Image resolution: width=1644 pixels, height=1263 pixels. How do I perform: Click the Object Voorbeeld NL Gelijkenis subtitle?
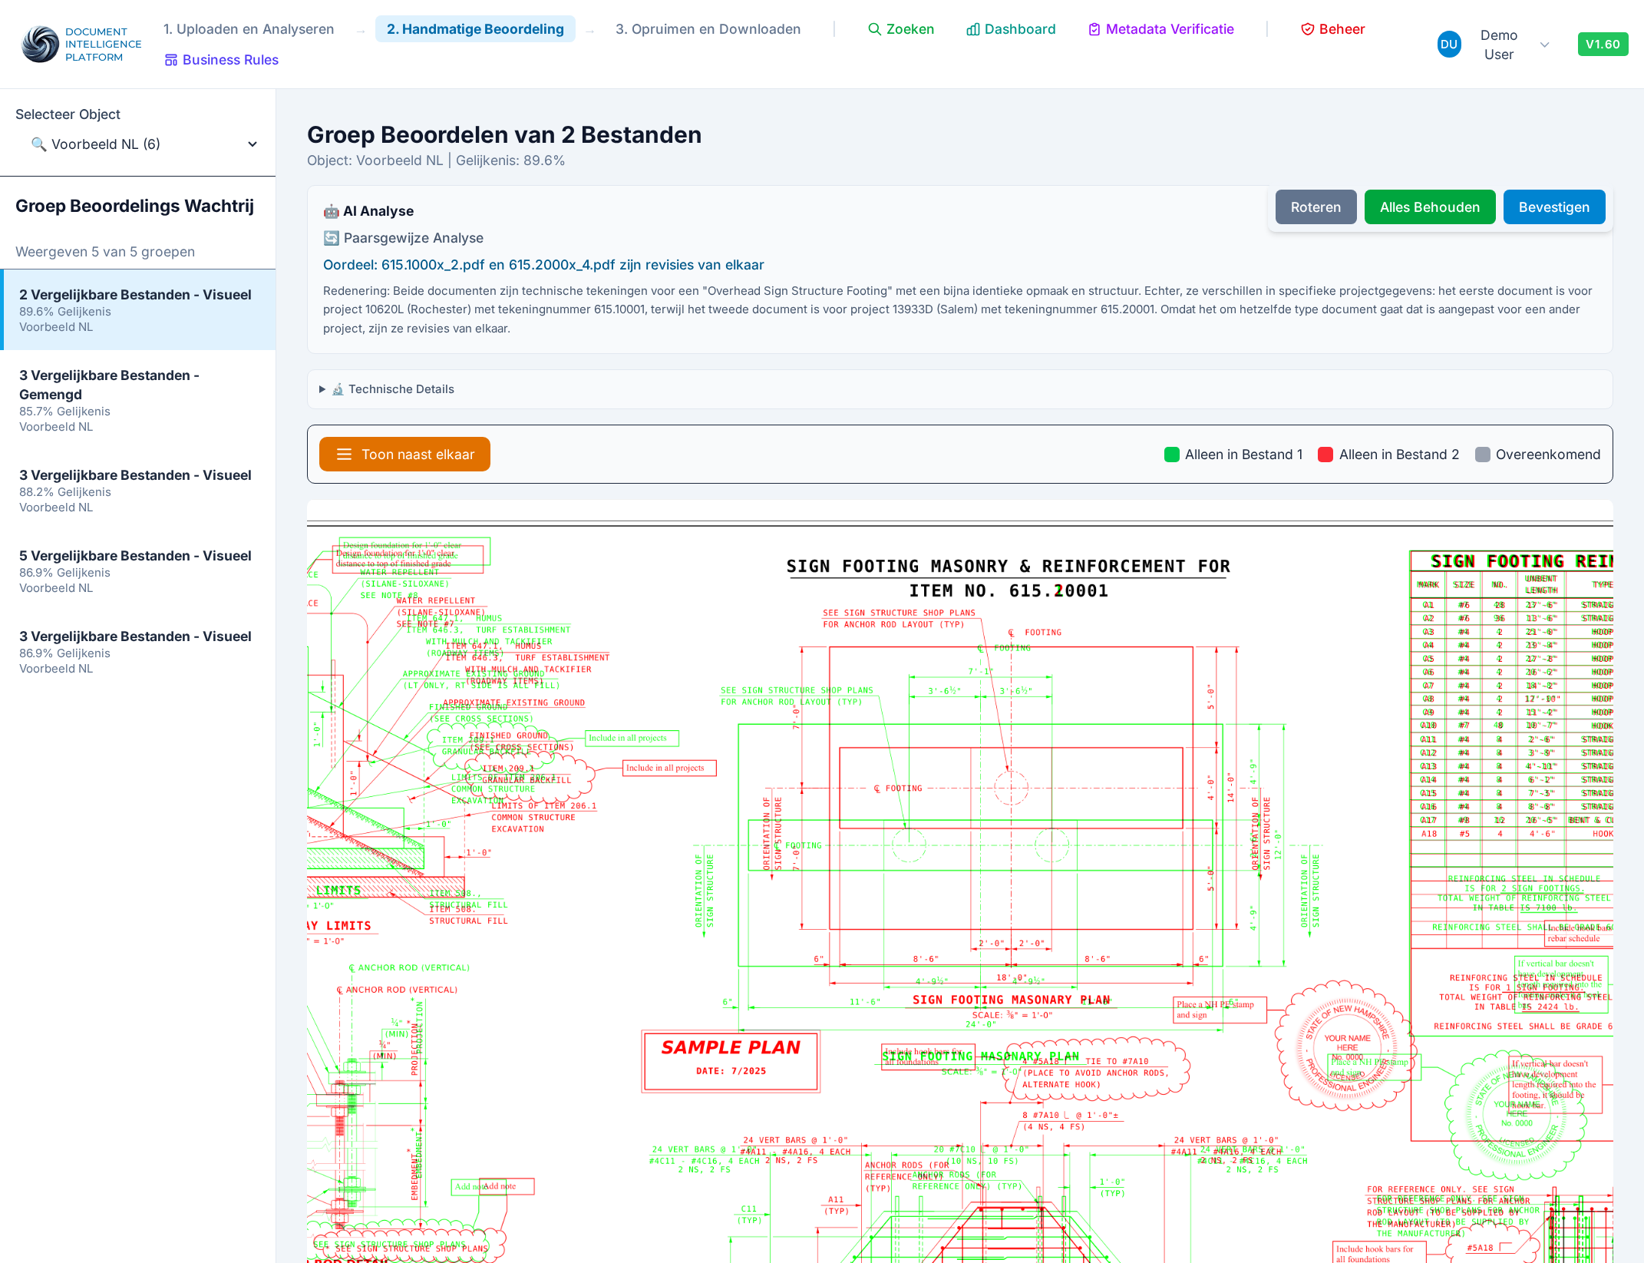(x=436, y=160)
